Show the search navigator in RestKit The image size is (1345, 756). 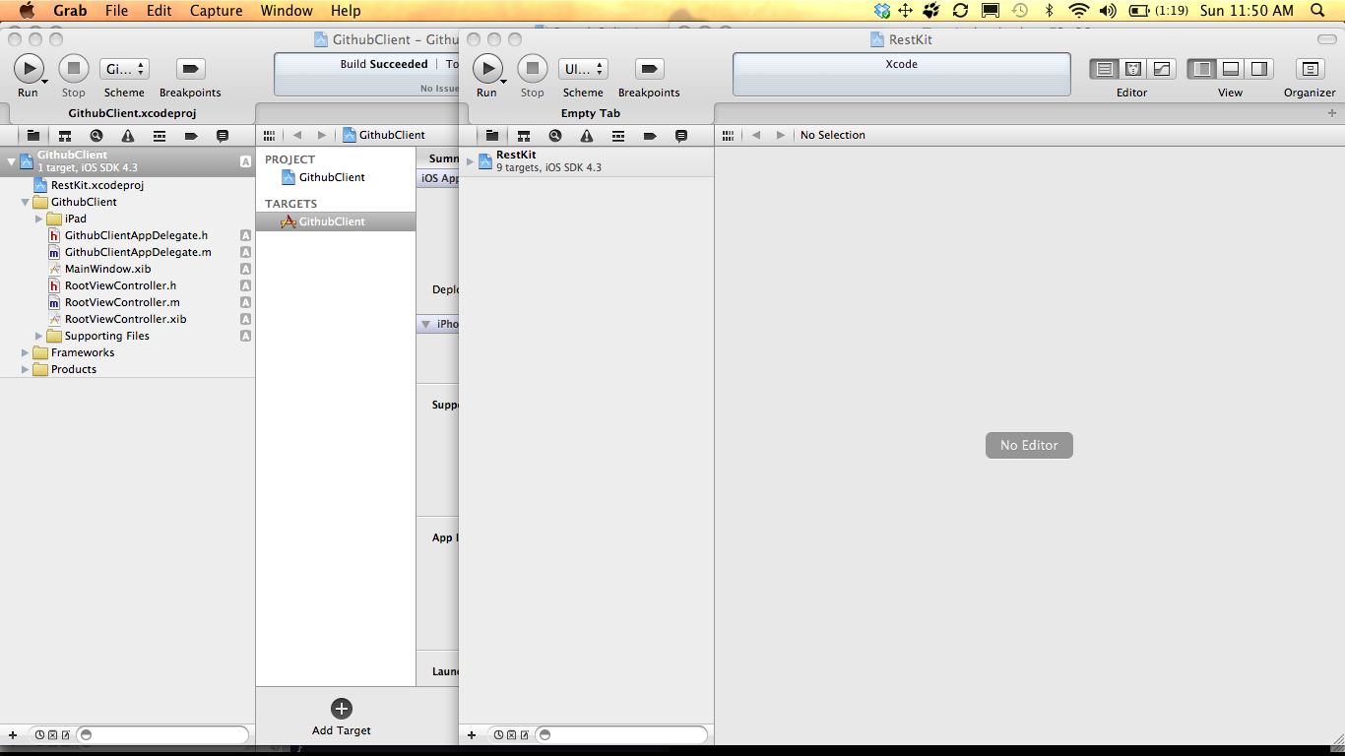tap(555, 136)
